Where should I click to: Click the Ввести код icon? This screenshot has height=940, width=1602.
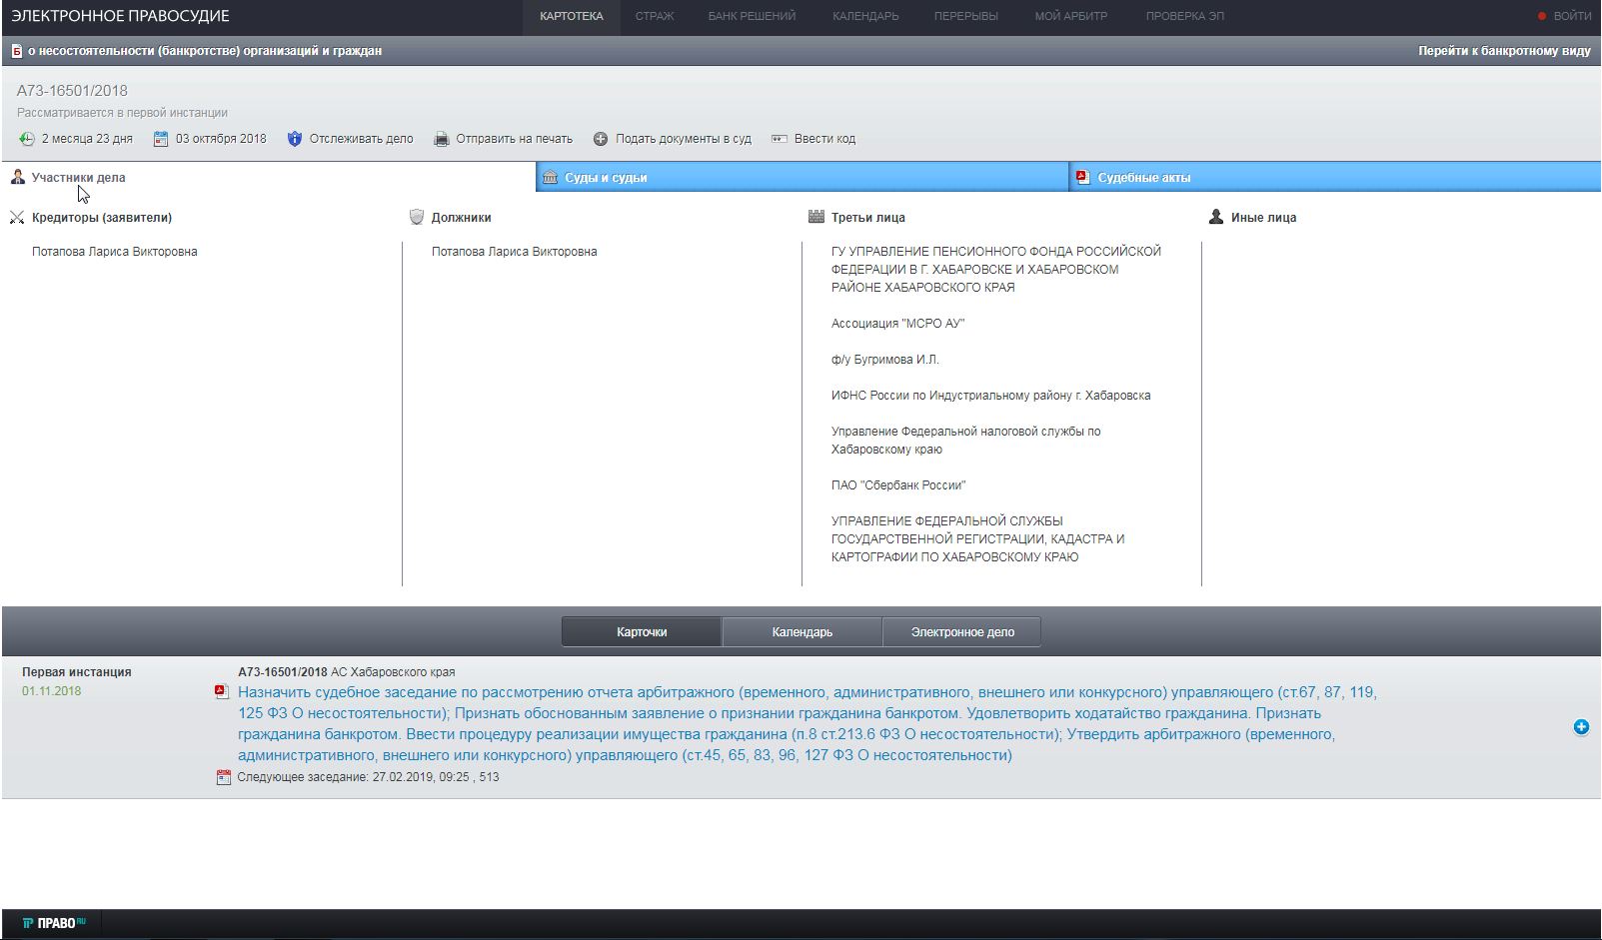click(780, 139)
